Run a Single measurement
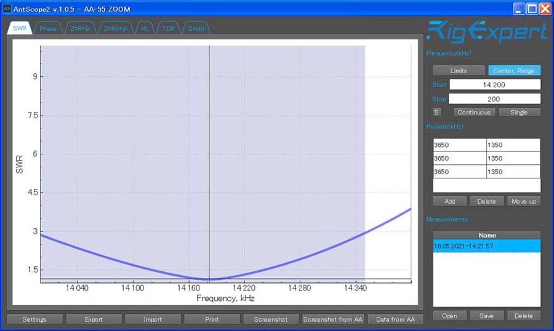The image size is (554, 331). (x=519, y=112)
